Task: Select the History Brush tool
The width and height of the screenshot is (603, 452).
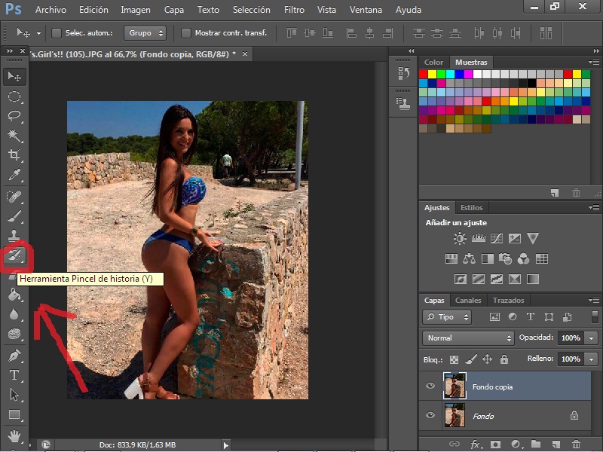Action: point(14,256)
